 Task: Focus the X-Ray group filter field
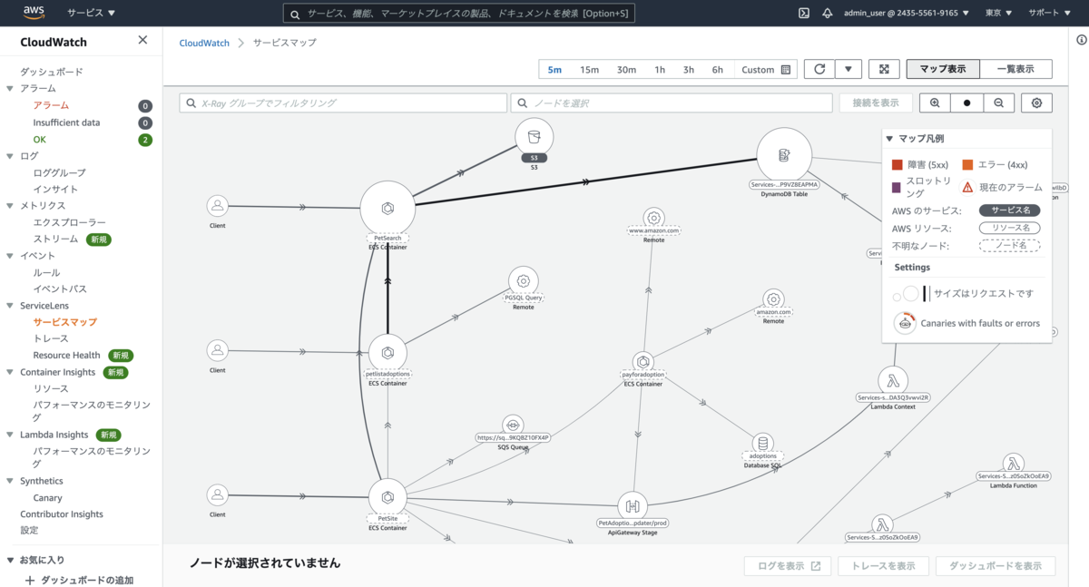tap(343, 103)
